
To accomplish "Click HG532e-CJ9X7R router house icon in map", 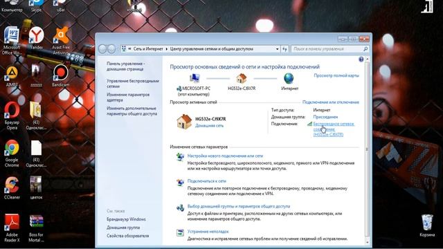I will tap(242, 78).
